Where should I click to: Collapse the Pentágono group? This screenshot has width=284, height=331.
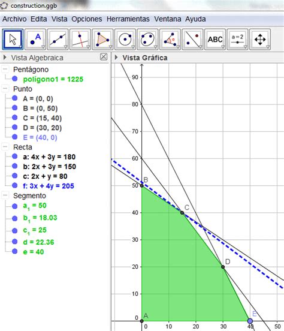(5, 69)
